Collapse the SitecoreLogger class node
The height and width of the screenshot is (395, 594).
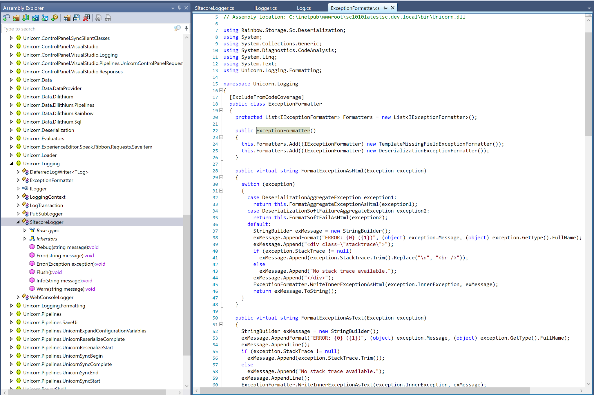pos(18,222)
